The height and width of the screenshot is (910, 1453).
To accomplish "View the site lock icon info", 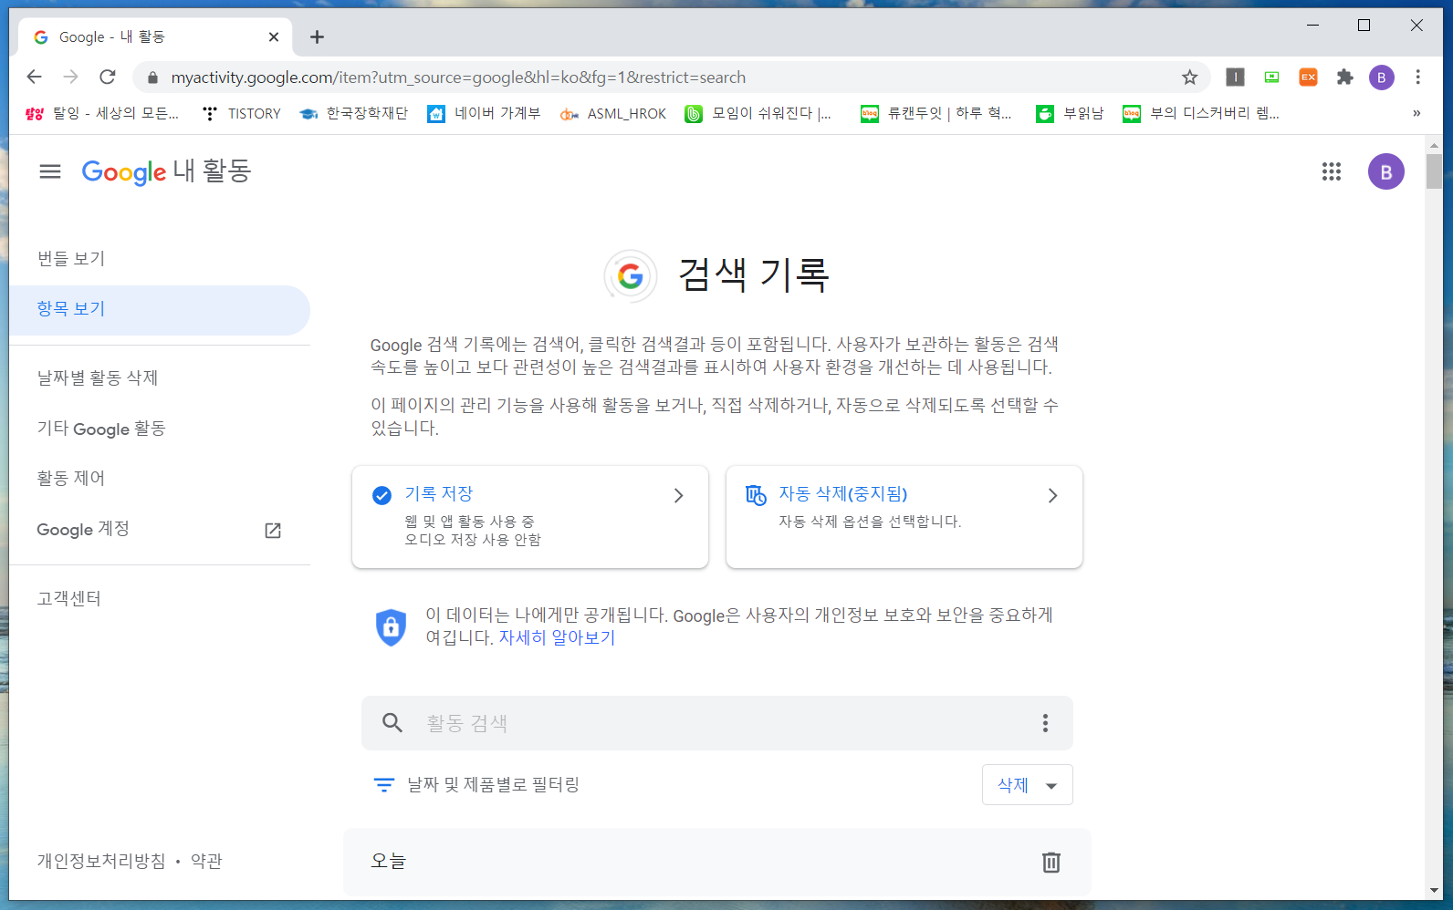I will tap(152, 78).
